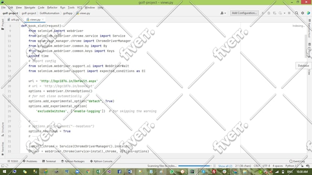Open the Project tool window from the left stripe
This screenshot has width=312, height=175.
(x=3, y=24)
